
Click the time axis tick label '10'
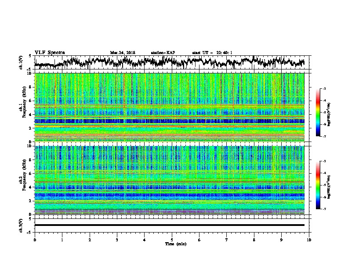click(309, 240)
